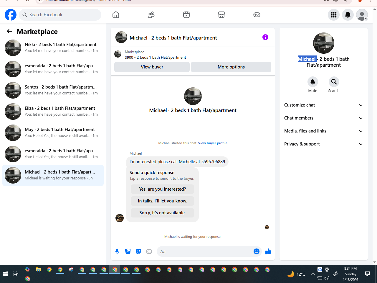Viewport: 377px width, 283px height.
Task: Expand the Privacy & support section
Action: 324,144
